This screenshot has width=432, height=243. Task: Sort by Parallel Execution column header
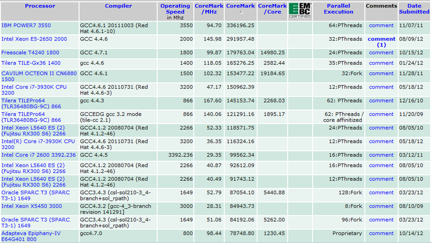click(x=338, y=9)
